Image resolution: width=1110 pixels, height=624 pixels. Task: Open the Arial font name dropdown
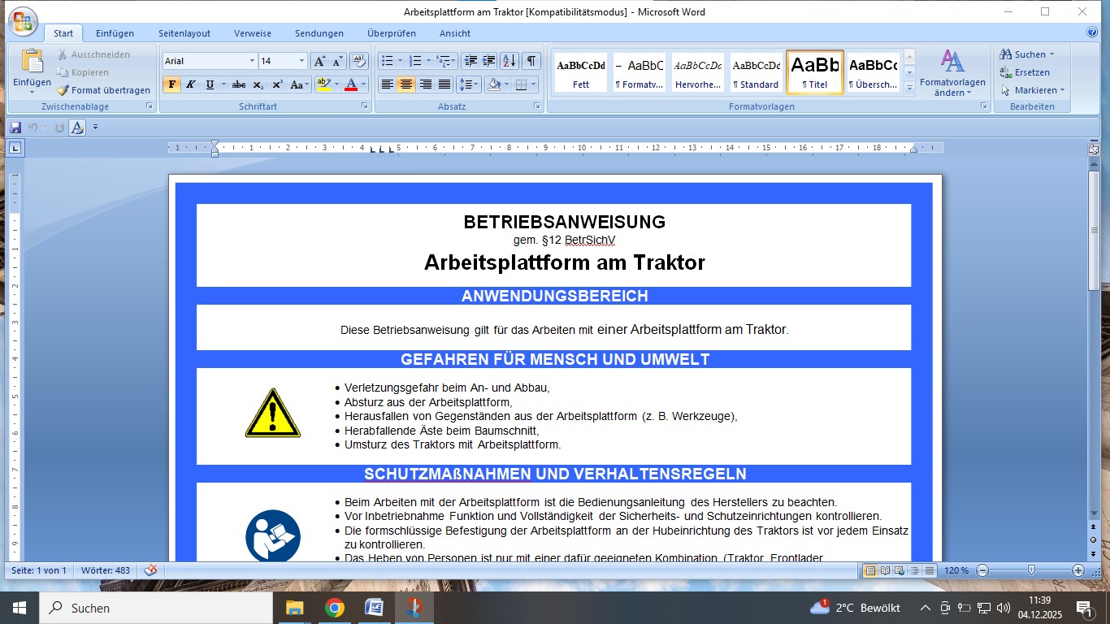coord(252,61)
